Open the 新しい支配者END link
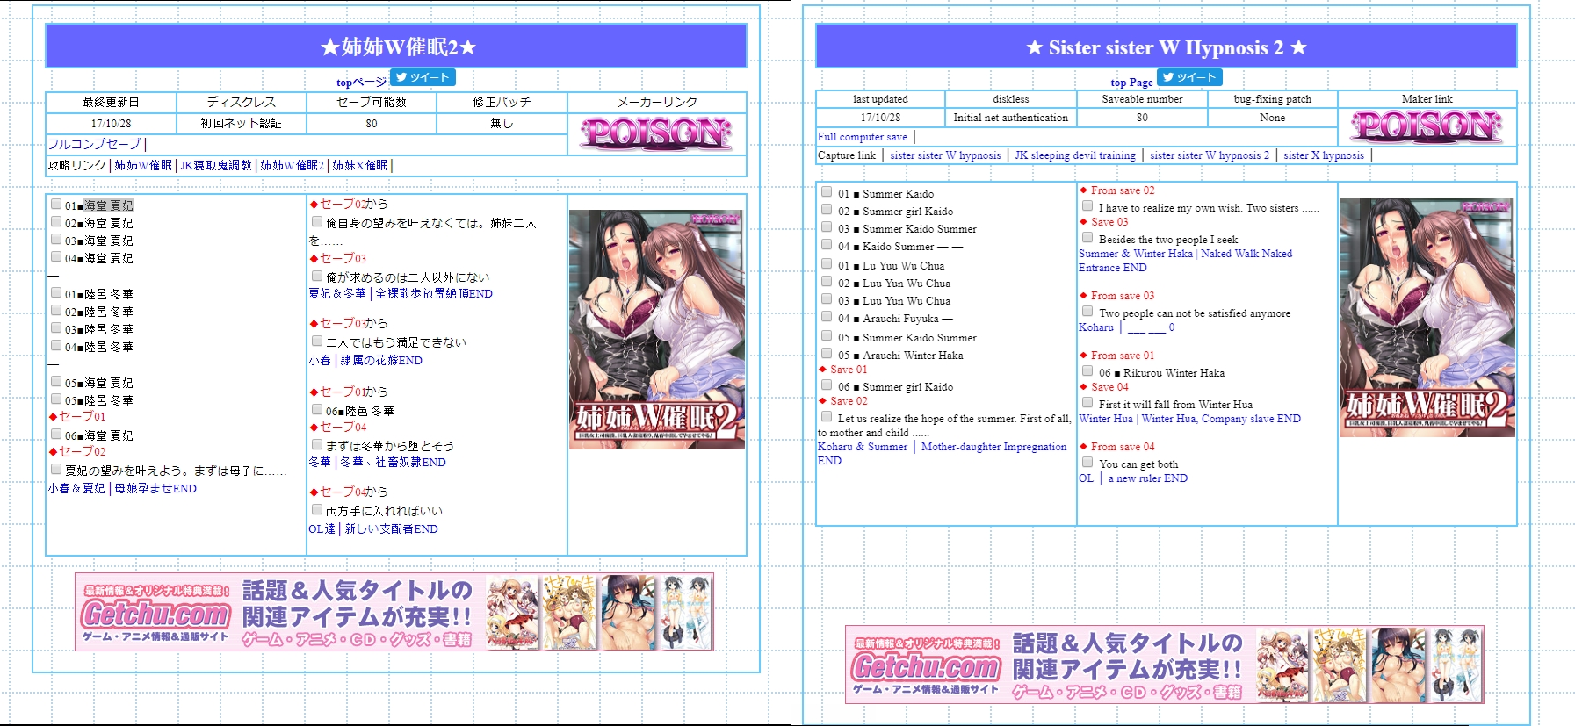1575x726 pixels. pos(391,528)
